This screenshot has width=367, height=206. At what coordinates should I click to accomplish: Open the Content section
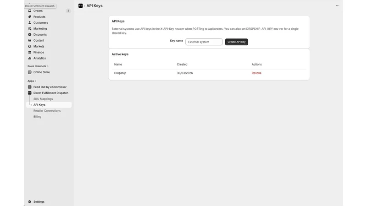[x=39, y=40]
